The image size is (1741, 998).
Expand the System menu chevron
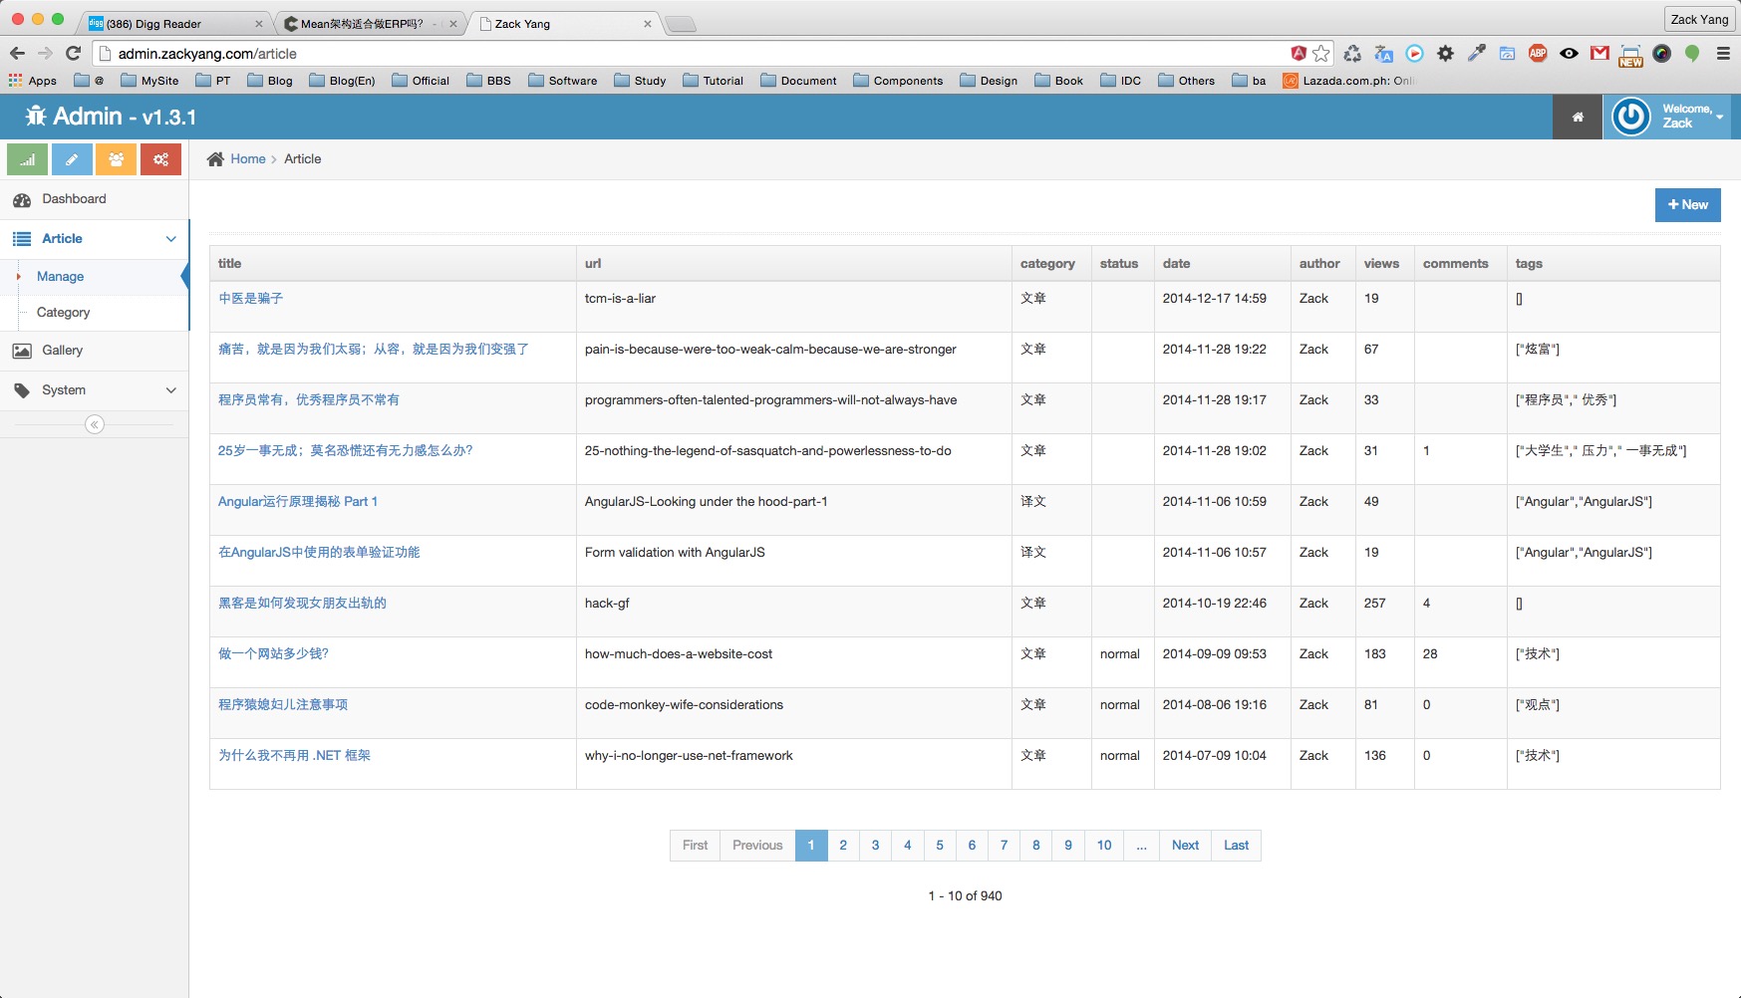tap(171, 390)
